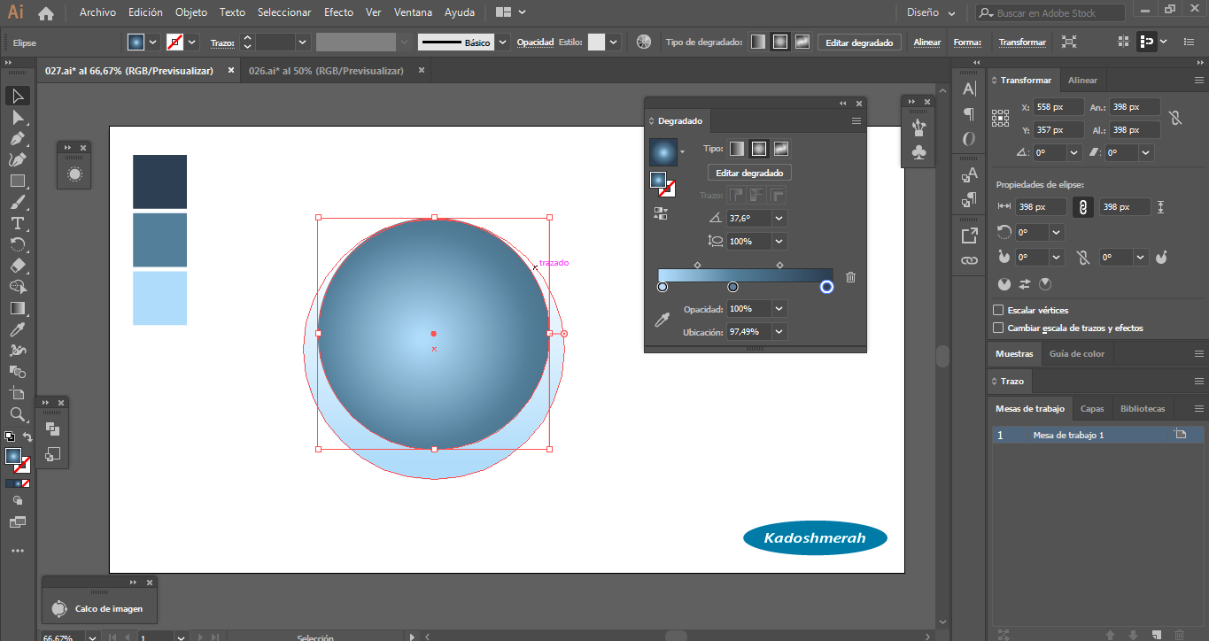Screen dimensions: 1209x641
Task: Select the Direct Selection tool
Action: (x=17, y=118)
